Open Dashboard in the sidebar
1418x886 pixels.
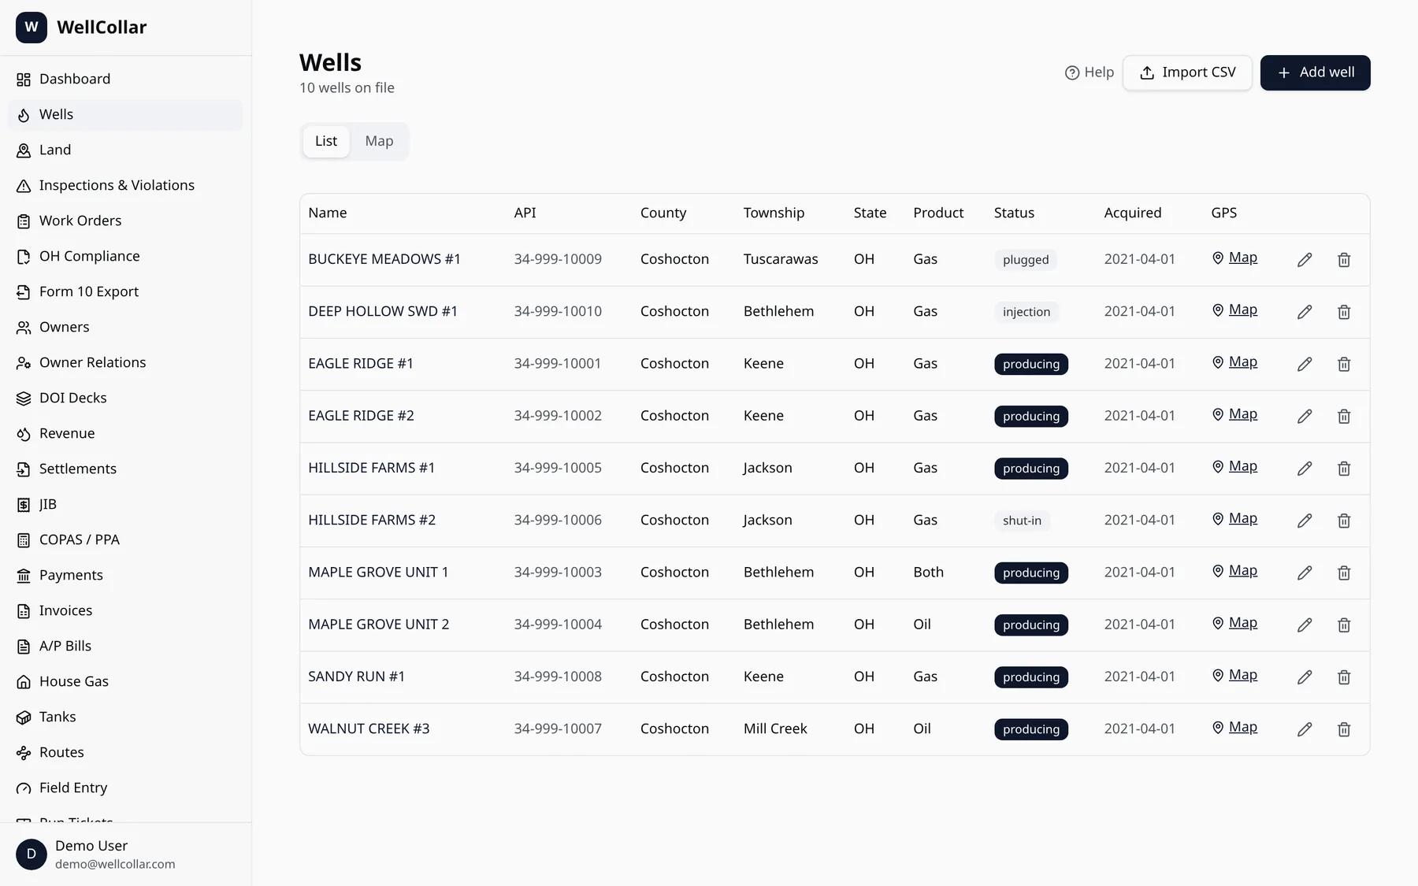coord(126,80)
